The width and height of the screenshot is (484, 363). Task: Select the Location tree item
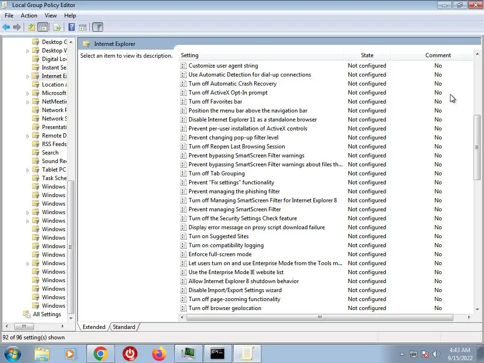54,85
